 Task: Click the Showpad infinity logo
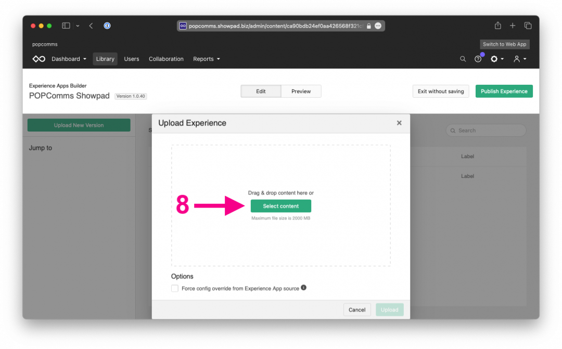(39, 59)
